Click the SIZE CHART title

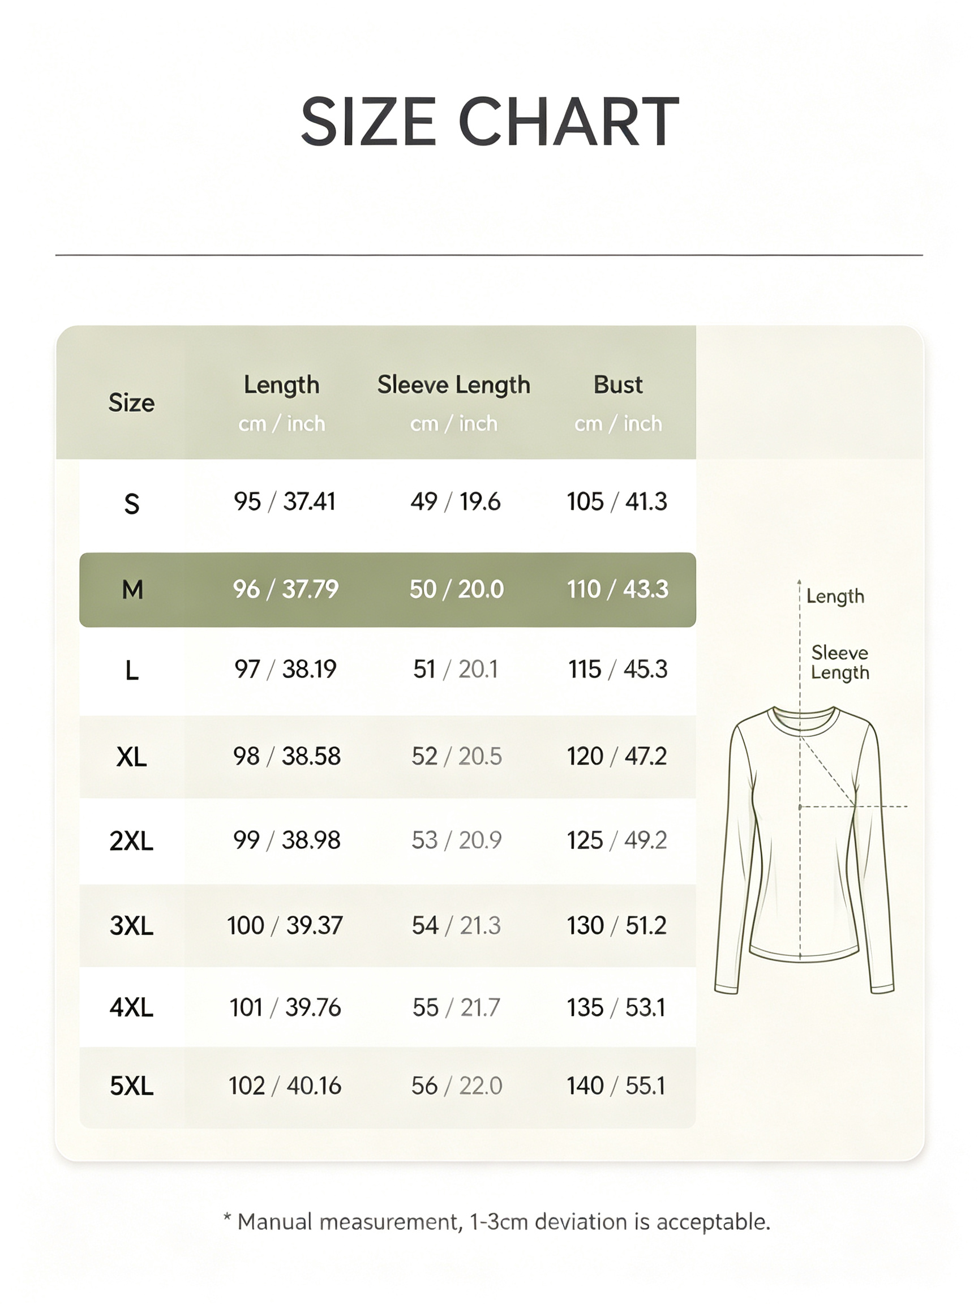[x=490, y=122]
